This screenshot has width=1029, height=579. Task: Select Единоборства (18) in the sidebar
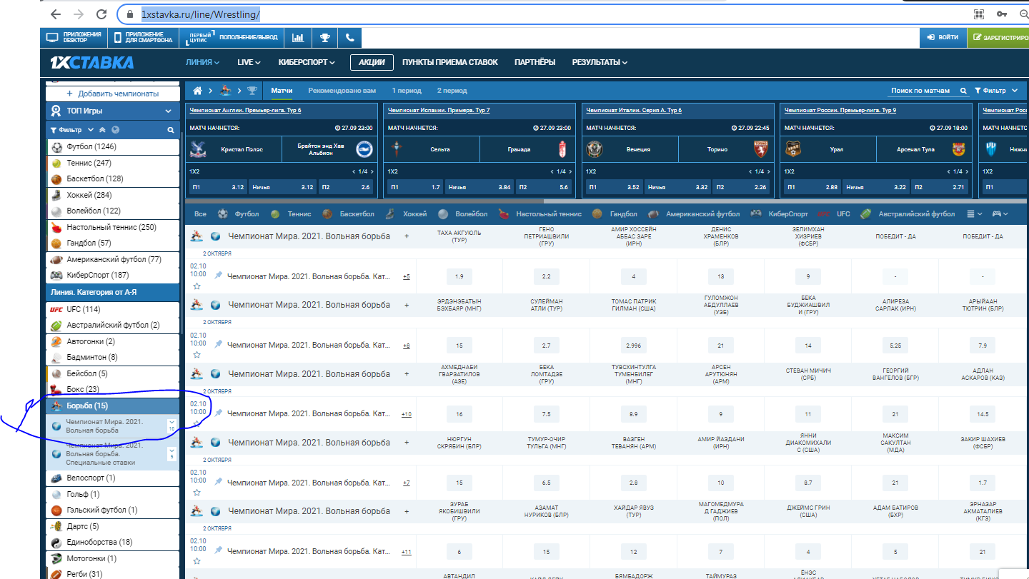pos(112,542)
